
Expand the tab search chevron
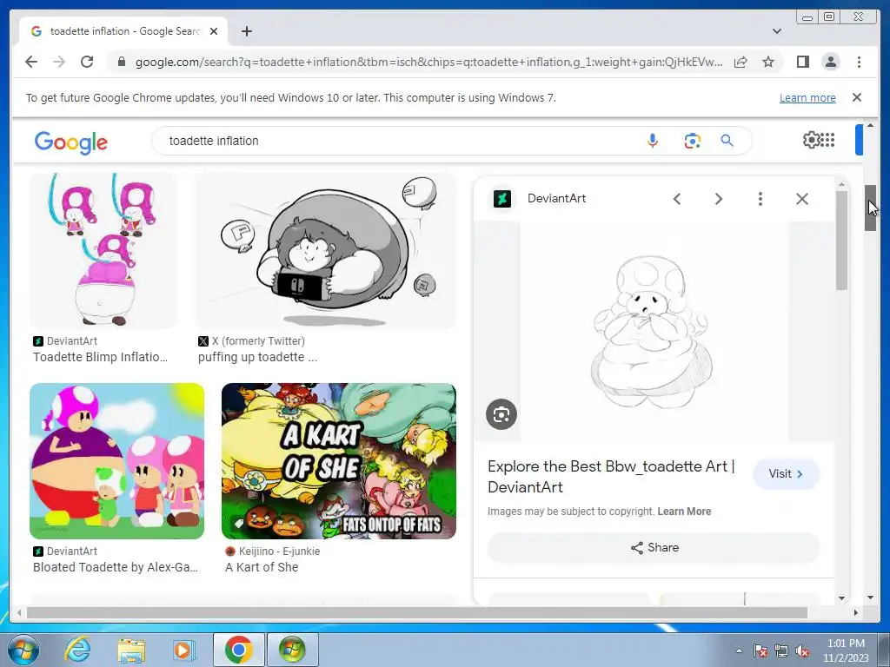[776, 31]
